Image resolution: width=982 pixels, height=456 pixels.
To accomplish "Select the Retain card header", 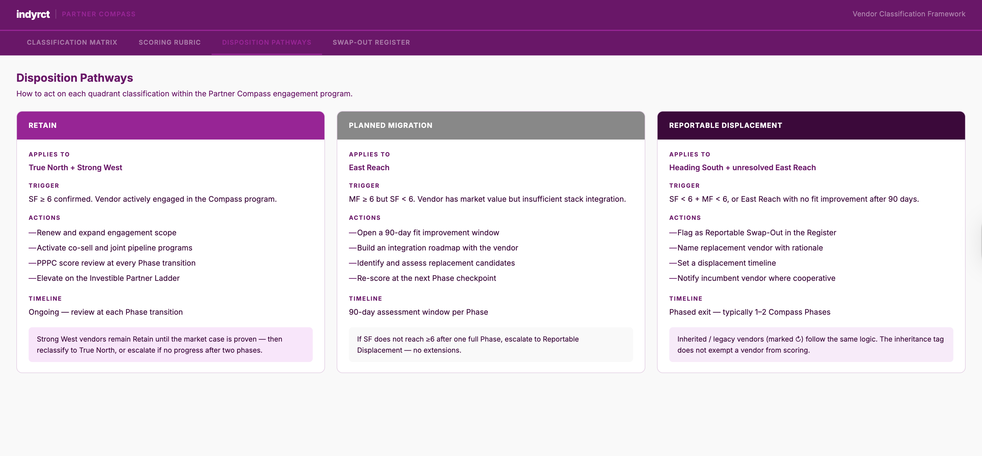I will click(x=170, y=125).
